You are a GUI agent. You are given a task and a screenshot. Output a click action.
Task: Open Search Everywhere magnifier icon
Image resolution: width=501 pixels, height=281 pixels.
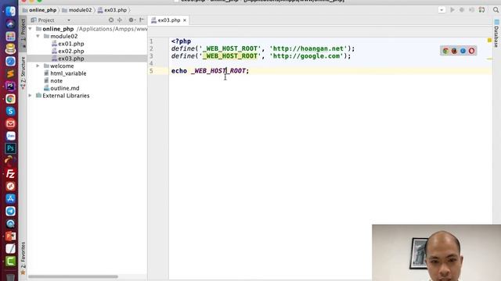(496, 10)
